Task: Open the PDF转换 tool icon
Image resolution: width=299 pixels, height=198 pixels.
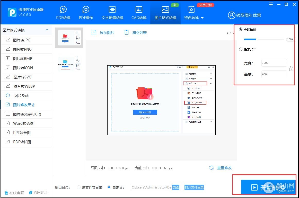Action: point(63,9)
